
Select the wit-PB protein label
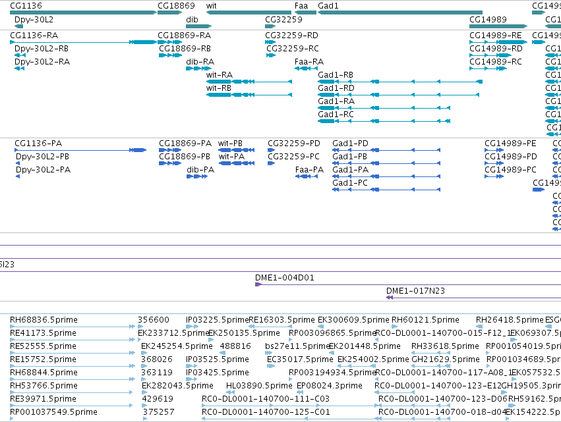(230, 144)
